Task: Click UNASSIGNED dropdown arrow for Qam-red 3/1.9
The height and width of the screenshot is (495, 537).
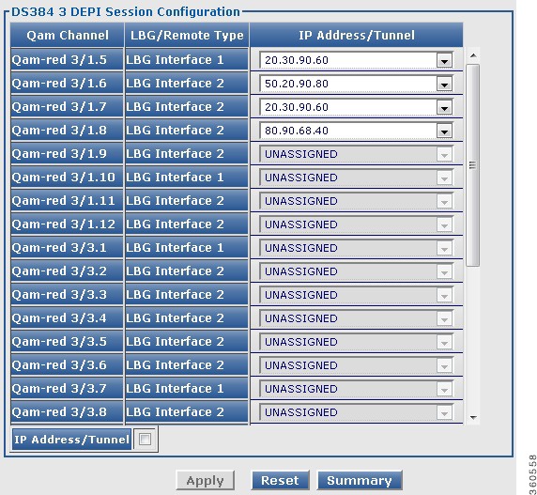Action: click(444, 154)
